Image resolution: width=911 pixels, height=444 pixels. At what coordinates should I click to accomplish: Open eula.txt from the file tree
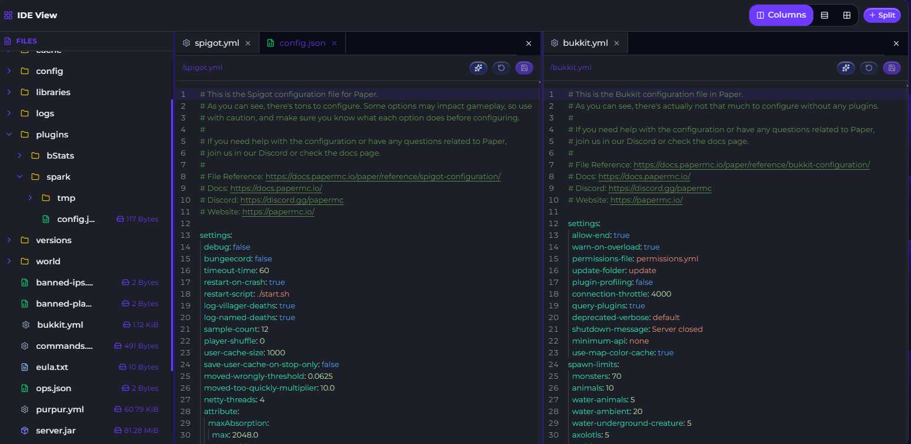pos(52,367)
